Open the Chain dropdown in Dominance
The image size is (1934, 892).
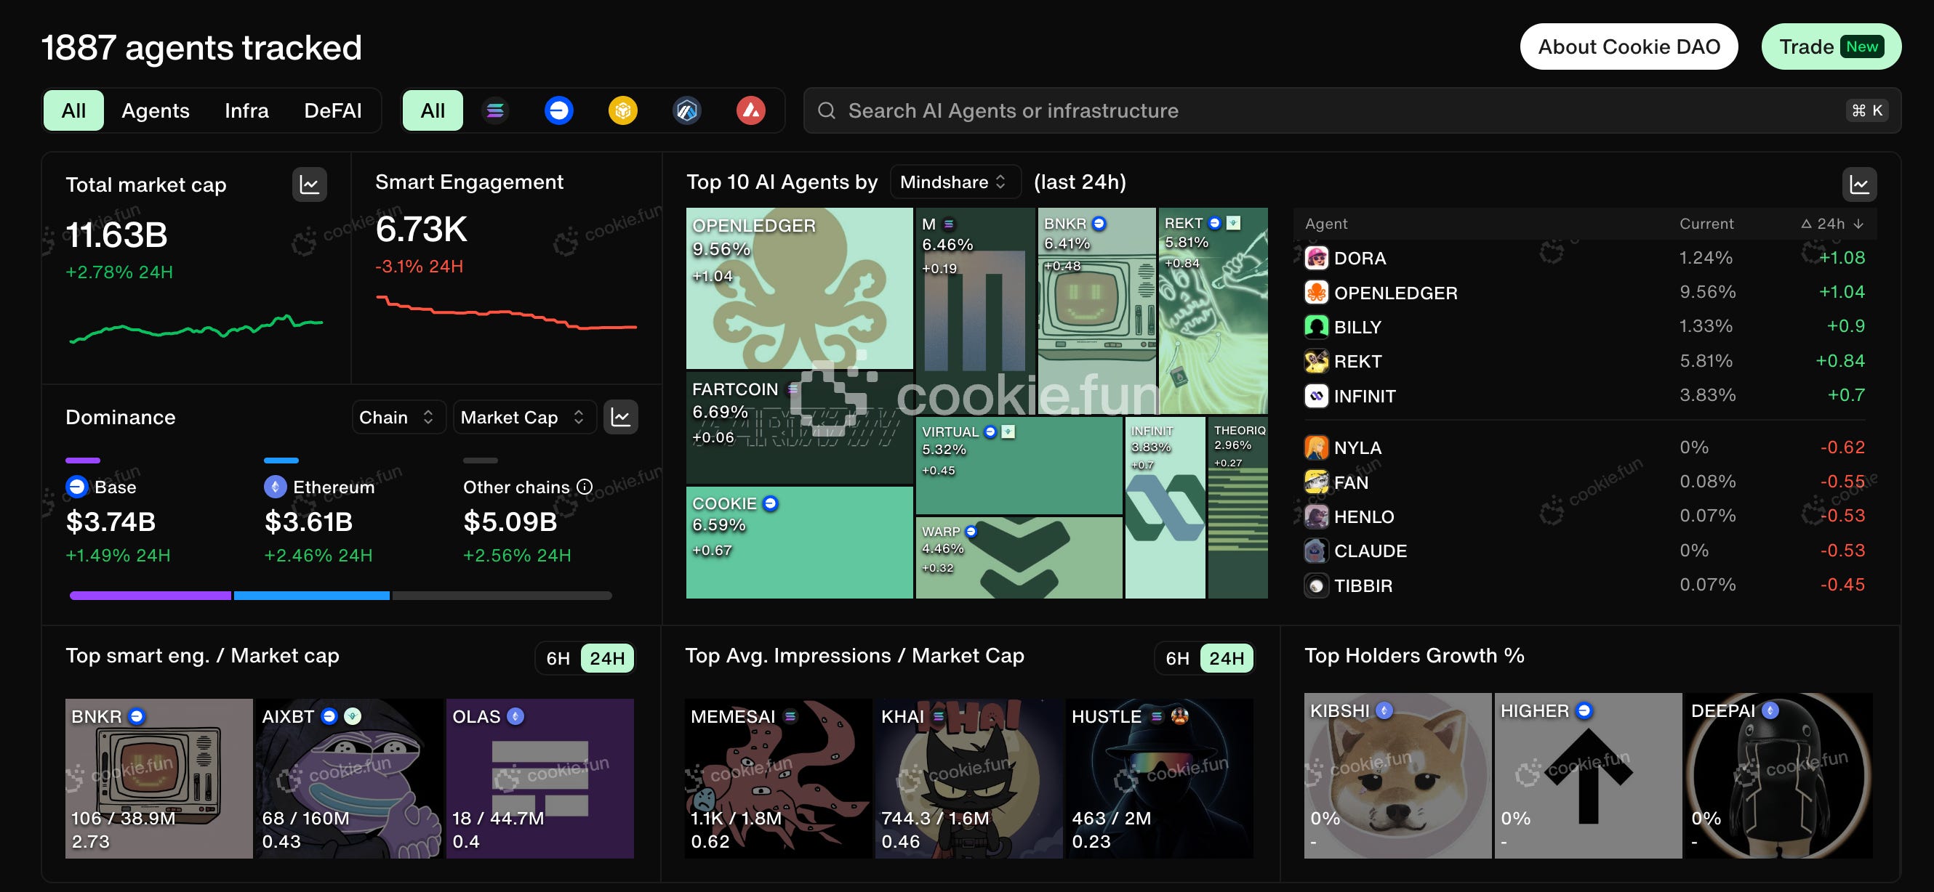pos(397,417)
